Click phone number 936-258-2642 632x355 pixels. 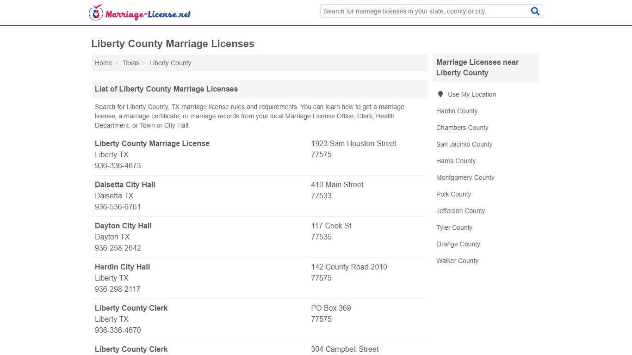[118, 248]
